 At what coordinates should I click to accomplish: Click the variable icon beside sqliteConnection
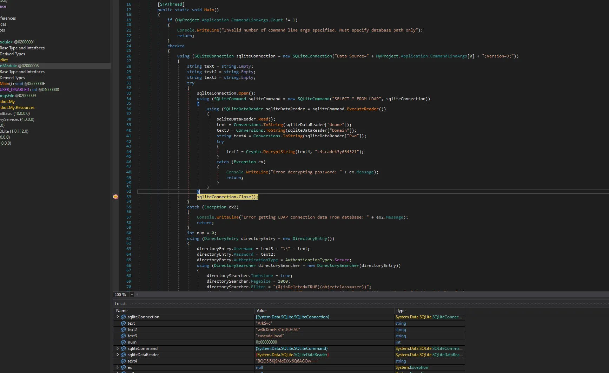[x=123, y=317]
